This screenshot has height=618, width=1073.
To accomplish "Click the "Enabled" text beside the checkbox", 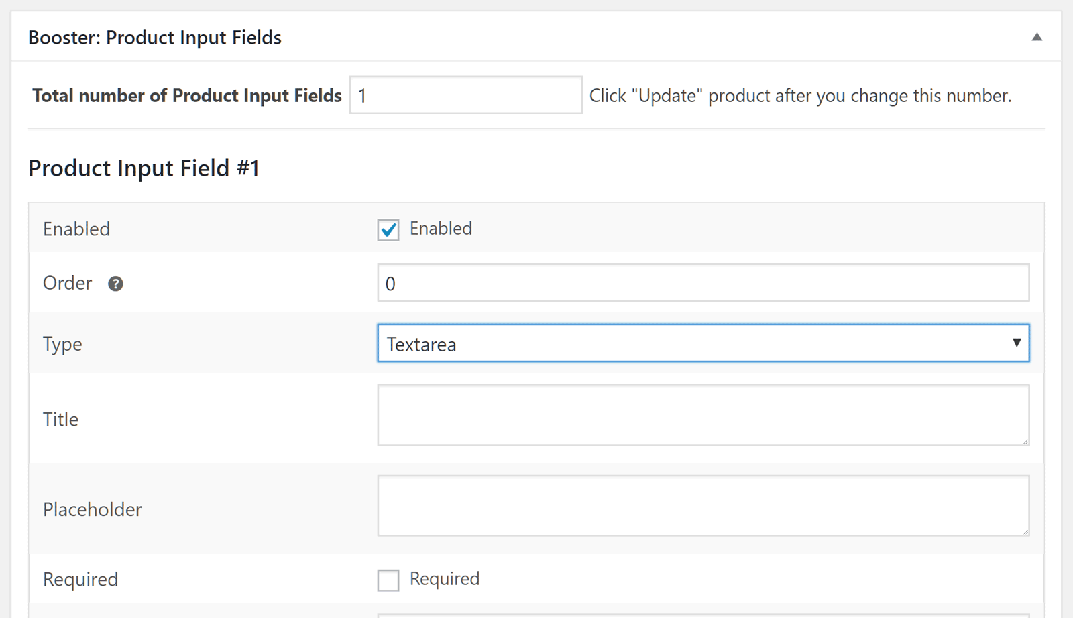I will pos(441,229).
